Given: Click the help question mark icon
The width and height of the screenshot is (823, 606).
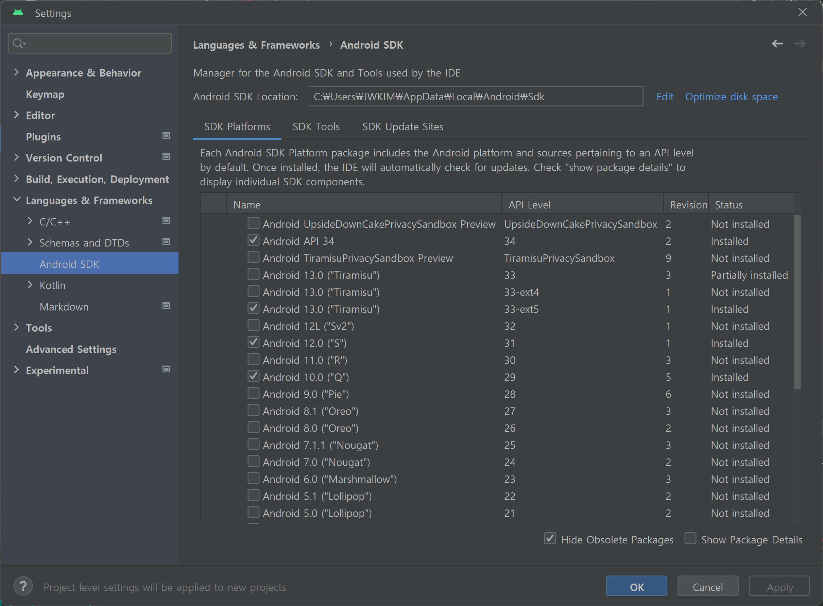Looking at the screenshot, I should pos(23,586).
